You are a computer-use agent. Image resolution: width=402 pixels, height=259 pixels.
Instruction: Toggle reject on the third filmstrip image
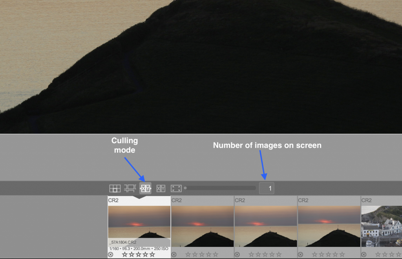coord(237,255)
